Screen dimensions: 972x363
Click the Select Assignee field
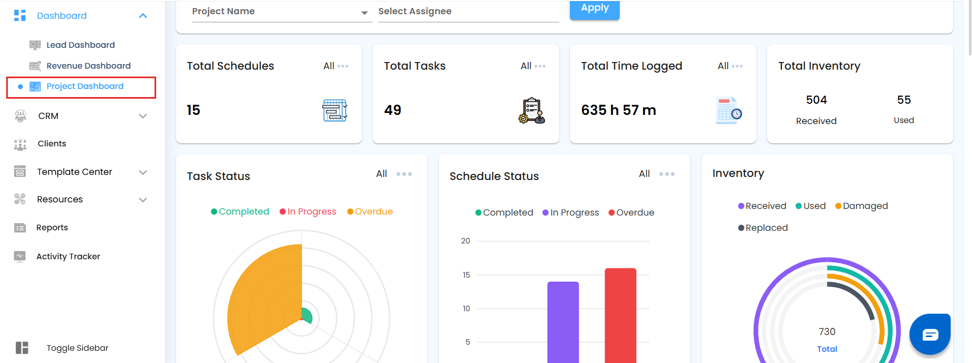coord(468,12)
